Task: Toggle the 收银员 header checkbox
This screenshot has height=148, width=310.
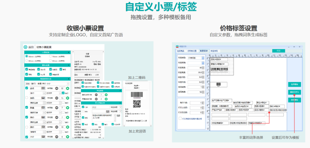Action: pyautogui.click(x=50, y=69)
